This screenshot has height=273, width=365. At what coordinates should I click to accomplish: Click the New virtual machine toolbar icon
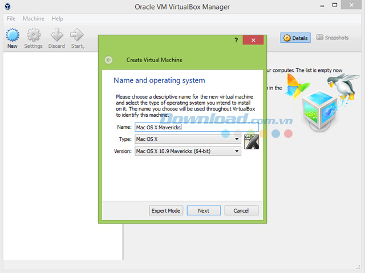(13, 38)
